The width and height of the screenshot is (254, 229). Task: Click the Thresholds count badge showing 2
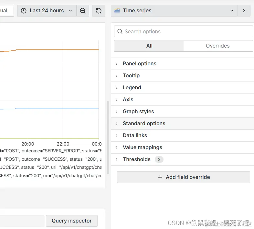159,159
